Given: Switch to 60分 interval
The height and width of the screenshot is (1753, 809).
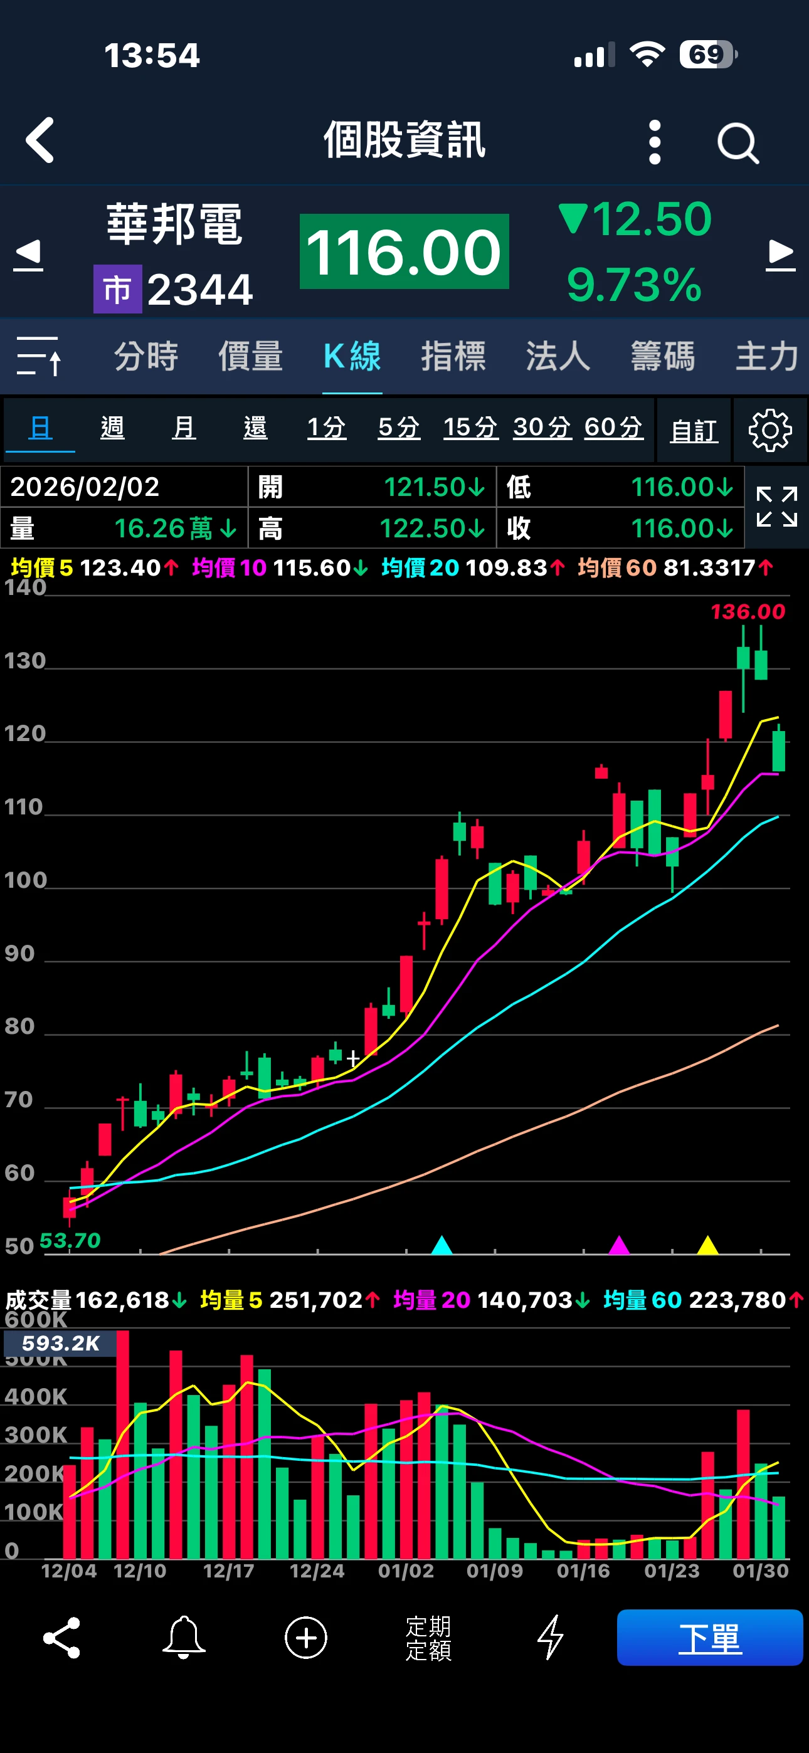Looking at the screenshot, I should [613, 428].
